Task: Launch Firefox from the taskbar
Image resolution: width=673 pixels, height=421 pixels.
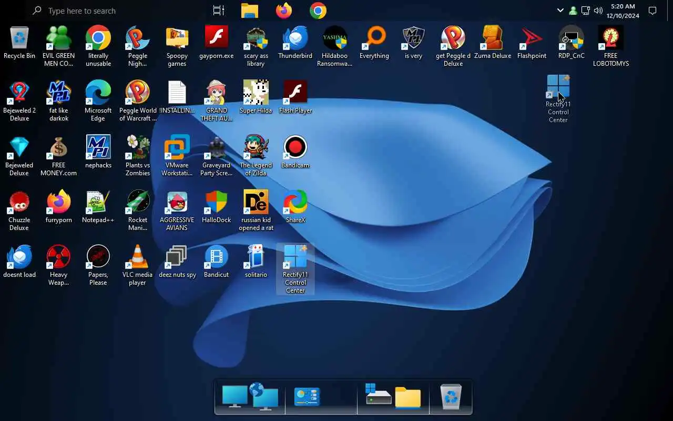Action: tap(284, 11)
